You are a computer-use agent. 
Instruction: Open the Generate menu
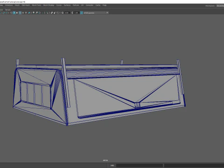tap(90, 5)
